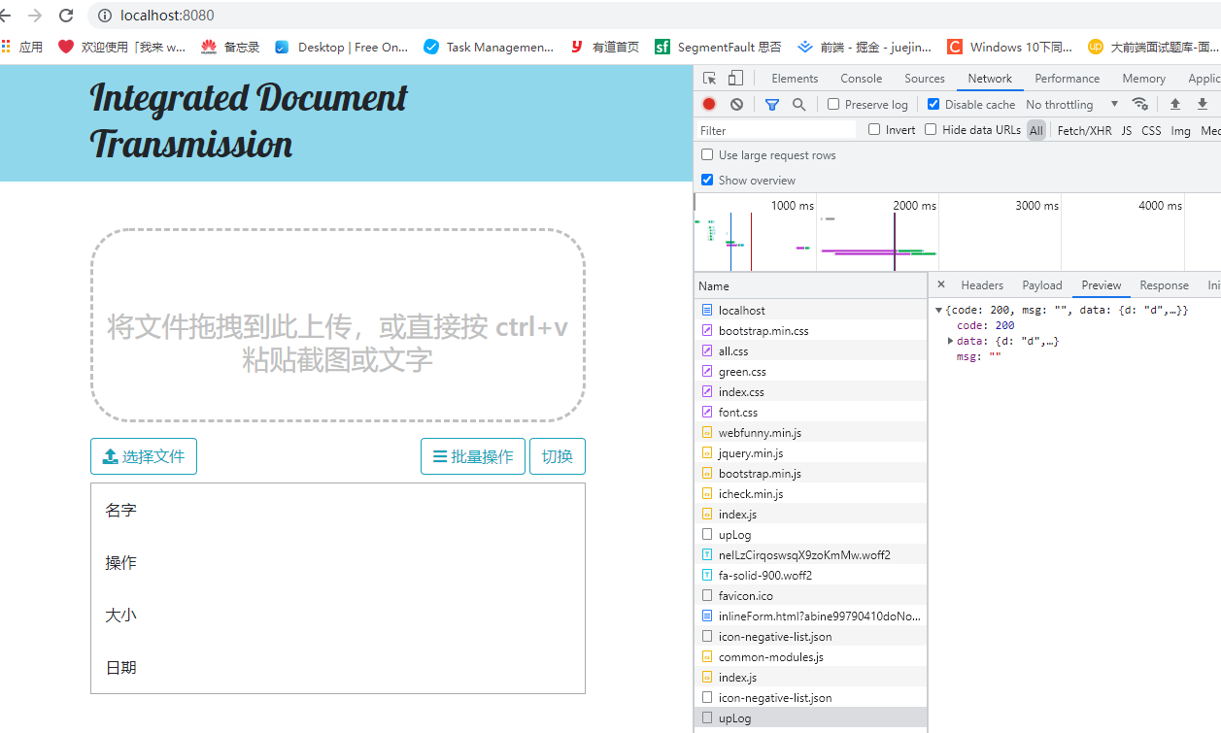Click the 批量操作 button
Image resolution: width=1221 pixels, height=733 pixels.
472,456
